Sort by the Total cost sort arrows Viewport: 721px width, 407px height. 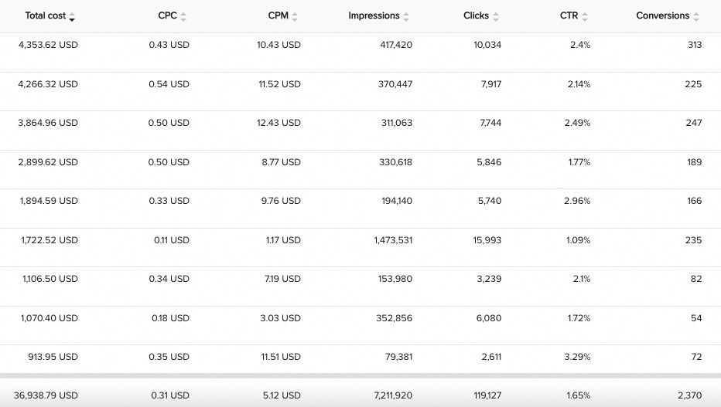coord(72,17)
